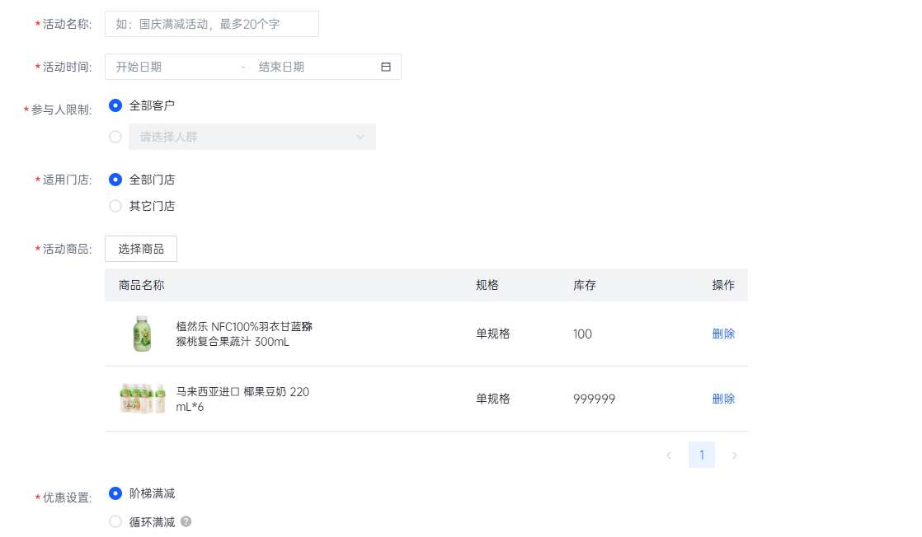This screenshot has width=922, height=537.
Task: Click help icon beside 循环满减
Action: pyautogui.click(x=186, y=521)
